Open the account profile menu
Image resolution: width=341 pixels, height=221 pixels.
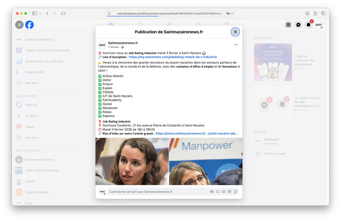[x=318, y=25]
